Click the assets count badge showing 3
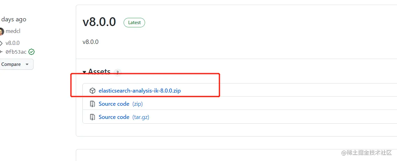The width and height of the screenshot is (397, 161). (117, 72)
